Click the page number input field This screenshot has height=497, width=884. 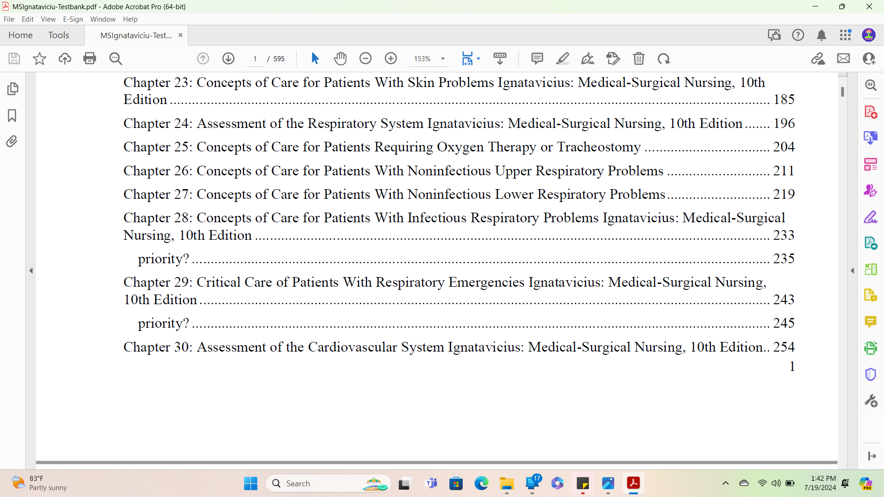(255, 59)
